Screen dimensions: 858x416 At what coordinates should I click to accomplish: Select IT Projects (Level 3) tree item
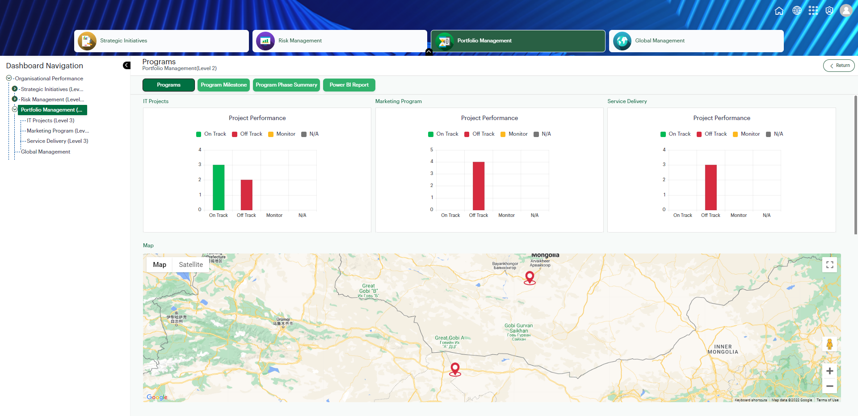[50, 121]
